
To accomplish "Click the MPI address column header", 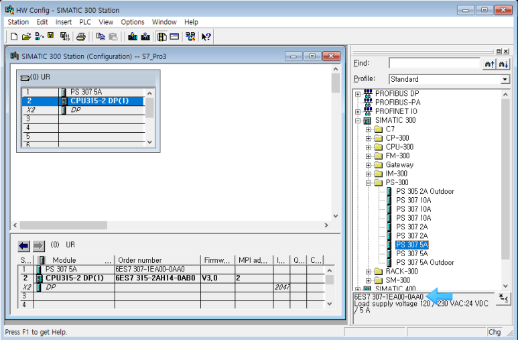I will point(254,260).
